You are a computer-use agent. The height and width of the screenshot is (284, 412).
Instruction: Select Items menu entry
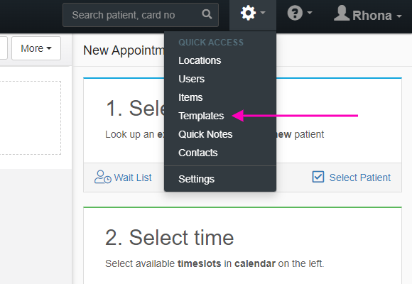190,97
